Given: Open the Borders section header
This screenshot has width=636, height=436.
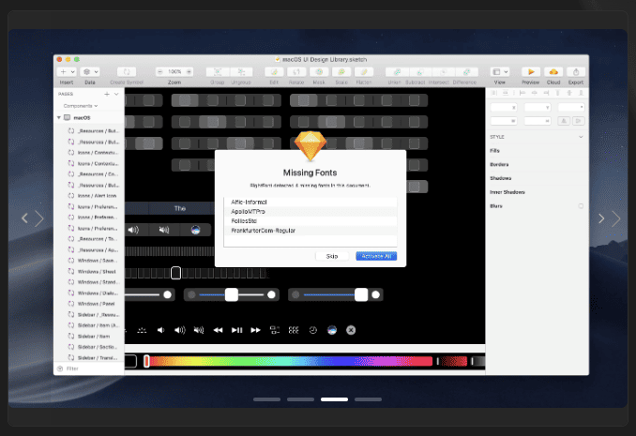Looking at the screenshot, I should (499, 164).
